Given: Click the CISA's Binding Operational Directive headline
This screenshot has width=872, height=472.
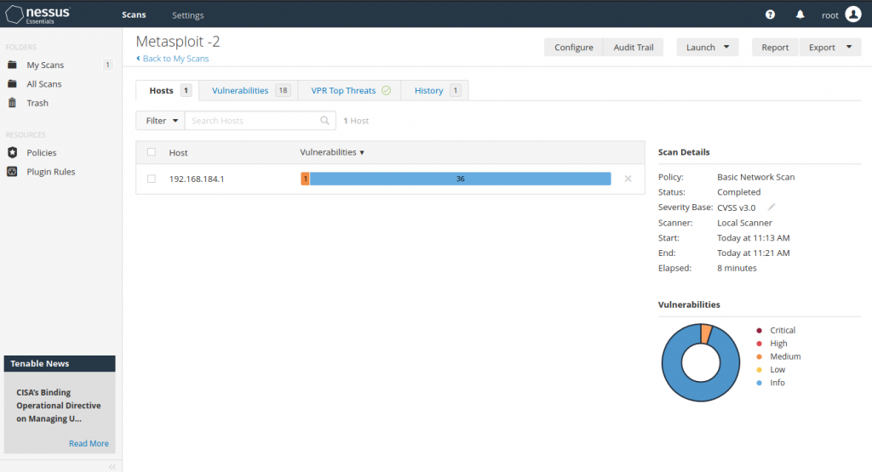Looking at the screenshot, I should click(59, 406).
